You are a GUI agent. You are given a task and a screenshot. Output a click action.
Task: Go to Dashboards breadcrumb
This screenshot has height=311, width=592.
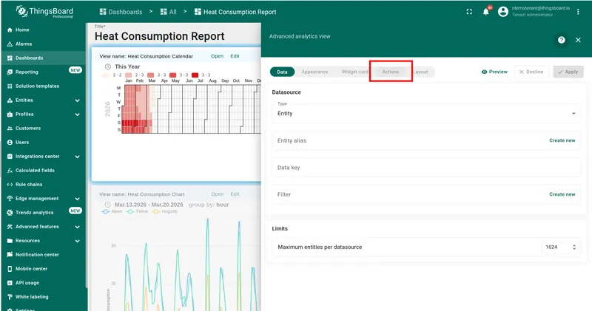[x=121, y=12]
